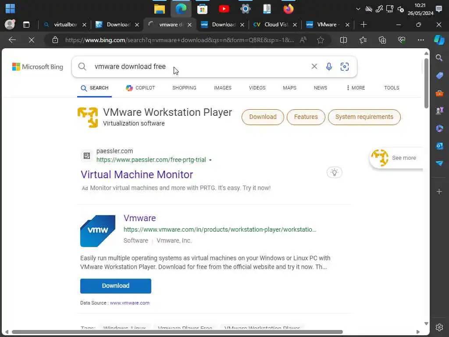Open the Outlook sidebar icon

tap(439, 146)
